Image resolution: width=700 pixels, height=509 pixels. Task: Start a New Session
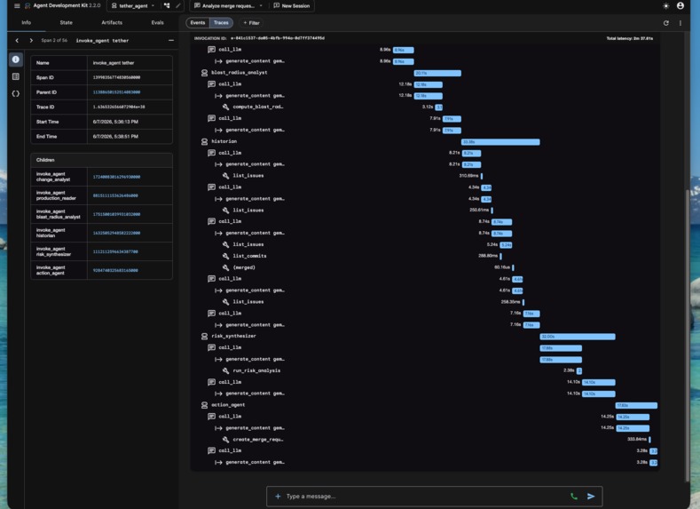point(292,6)
